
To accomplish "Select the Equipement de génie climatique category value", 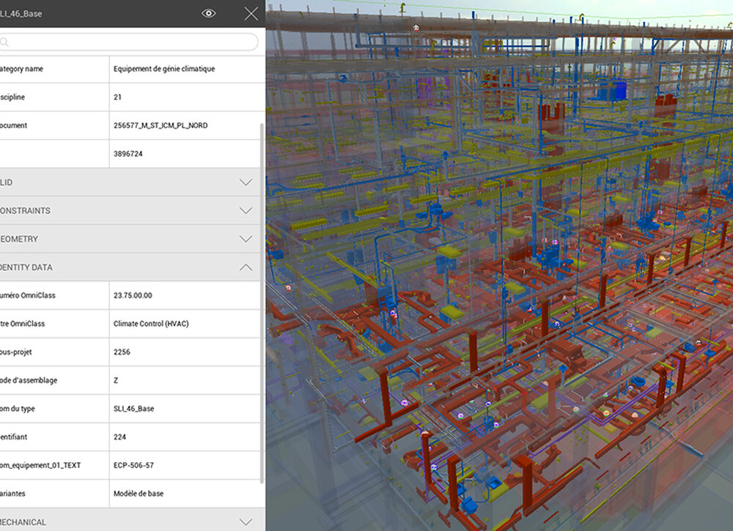I will tap(163, 68).
